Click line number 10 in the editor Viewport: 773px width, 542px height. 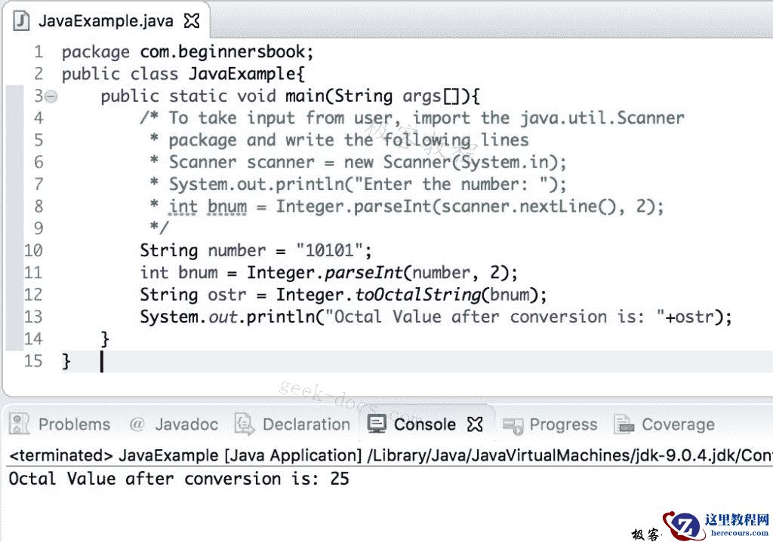tap(32, 250)
